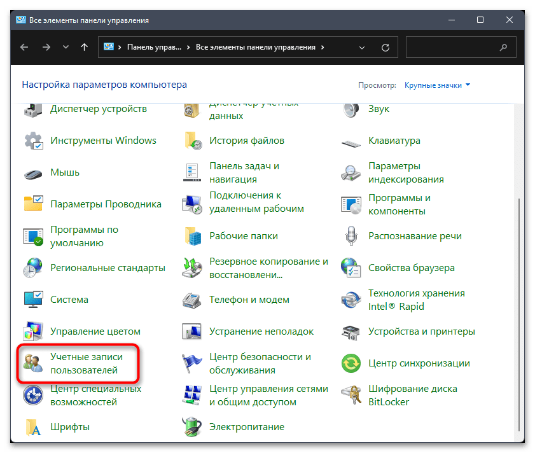Open the Клавиатура link text
This screenshot has width=535, height=453.
[394, 141]
